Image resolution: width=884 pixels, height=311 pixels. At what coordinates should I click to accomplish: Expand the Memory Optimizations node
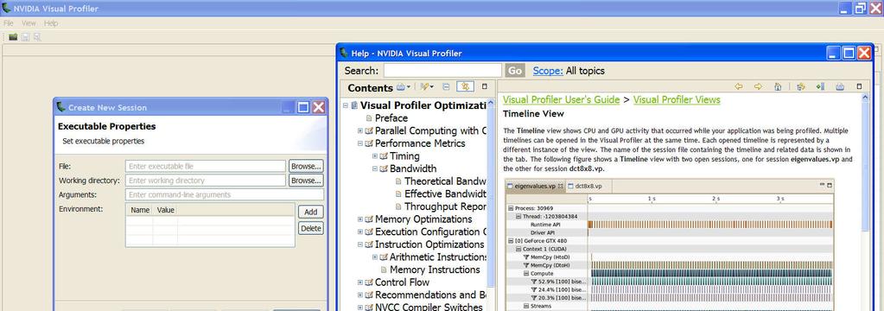point(360,219)
